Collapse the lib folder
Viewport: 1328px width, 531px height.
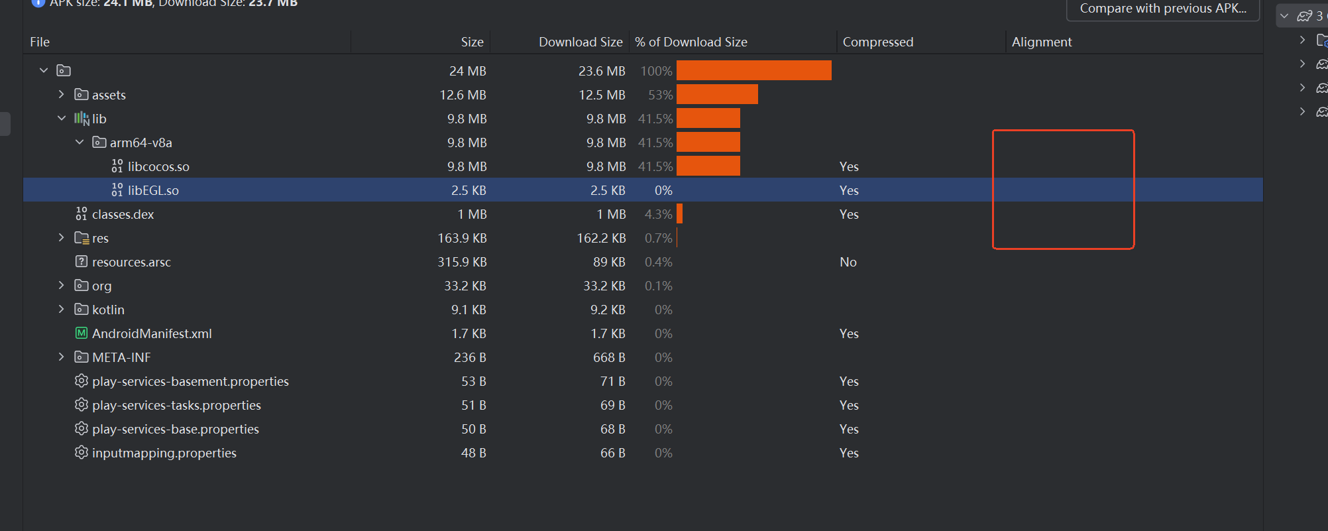[x=62, y=119]
